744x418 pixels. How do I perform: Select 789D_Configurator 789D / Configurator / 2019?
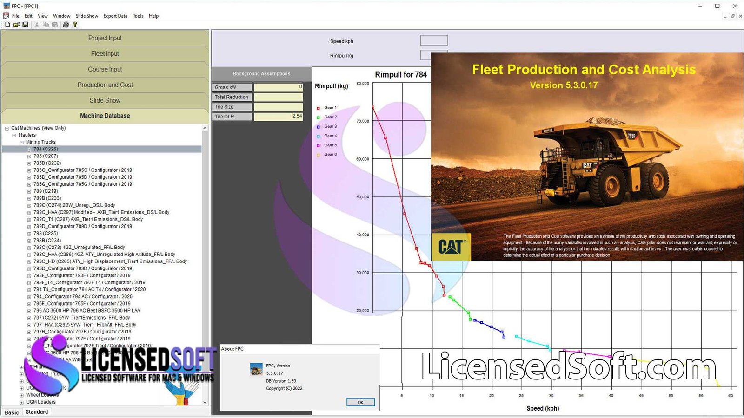pyautogui.click(x=83, y=226)
